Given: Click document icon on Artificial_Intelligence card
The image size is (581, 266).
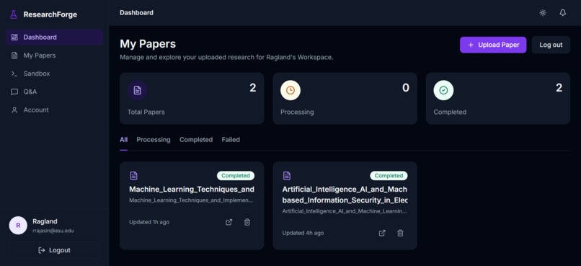Looking at the screenshot, I should pos(287,176).
